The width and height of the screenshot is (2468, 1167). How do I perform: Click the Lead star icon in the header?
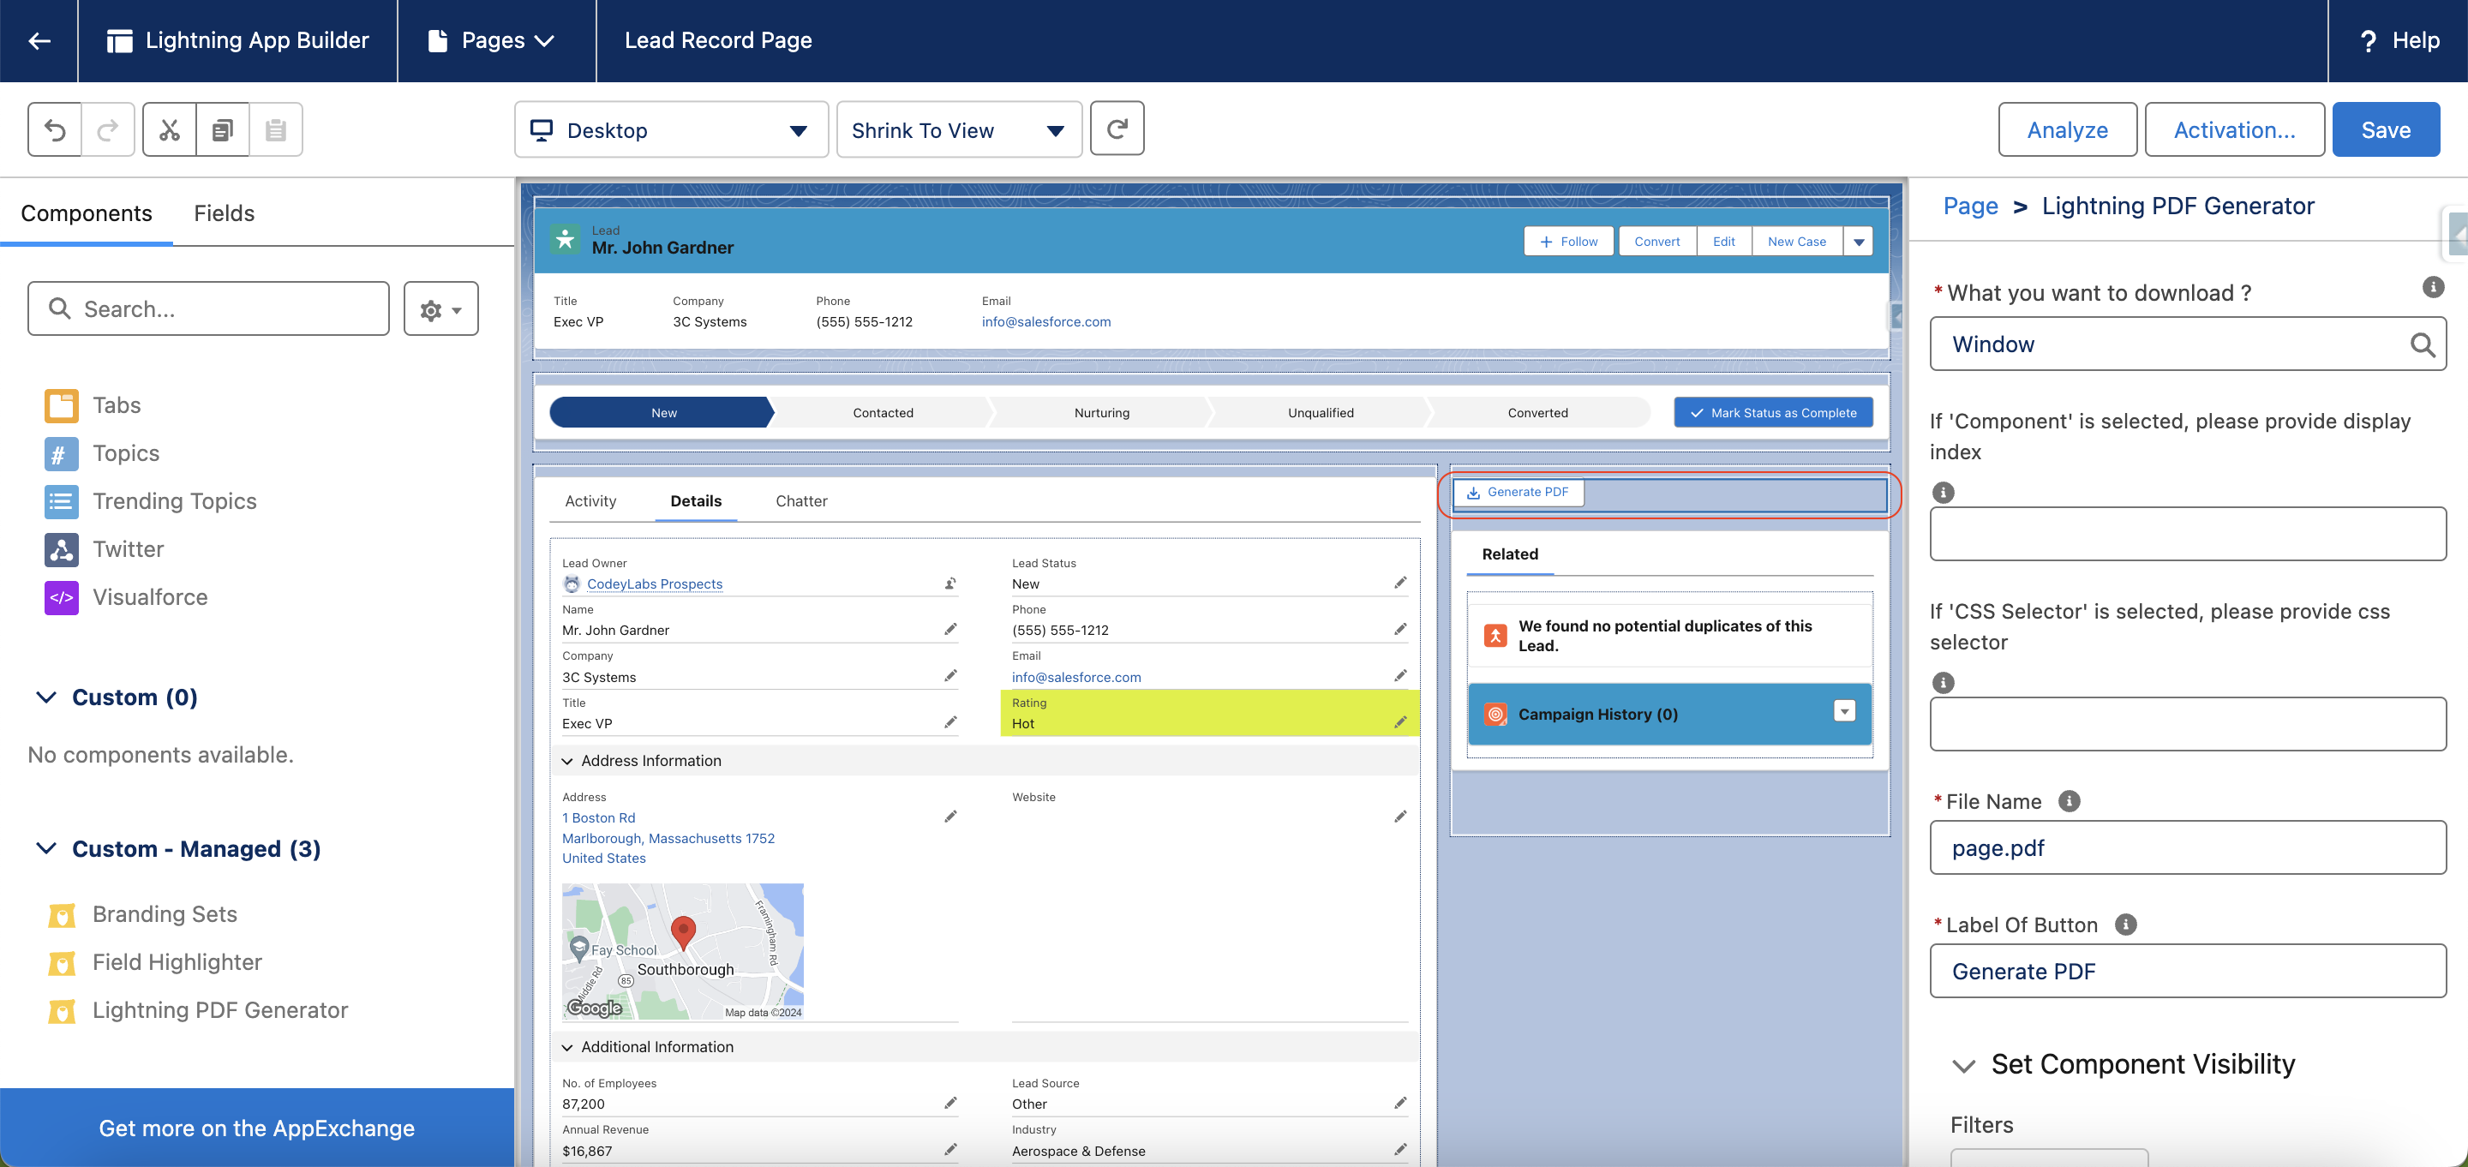coord(566,240)
